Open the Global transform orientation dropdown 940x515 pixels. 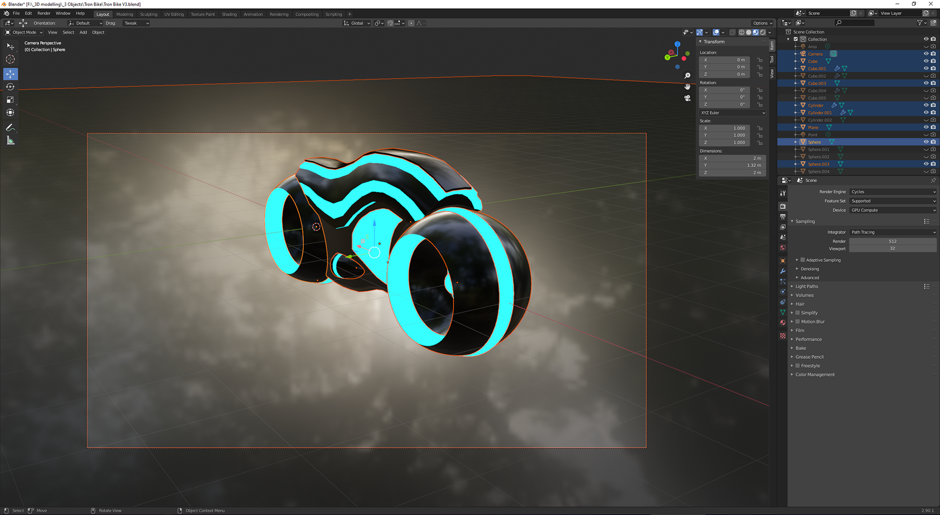357,23
